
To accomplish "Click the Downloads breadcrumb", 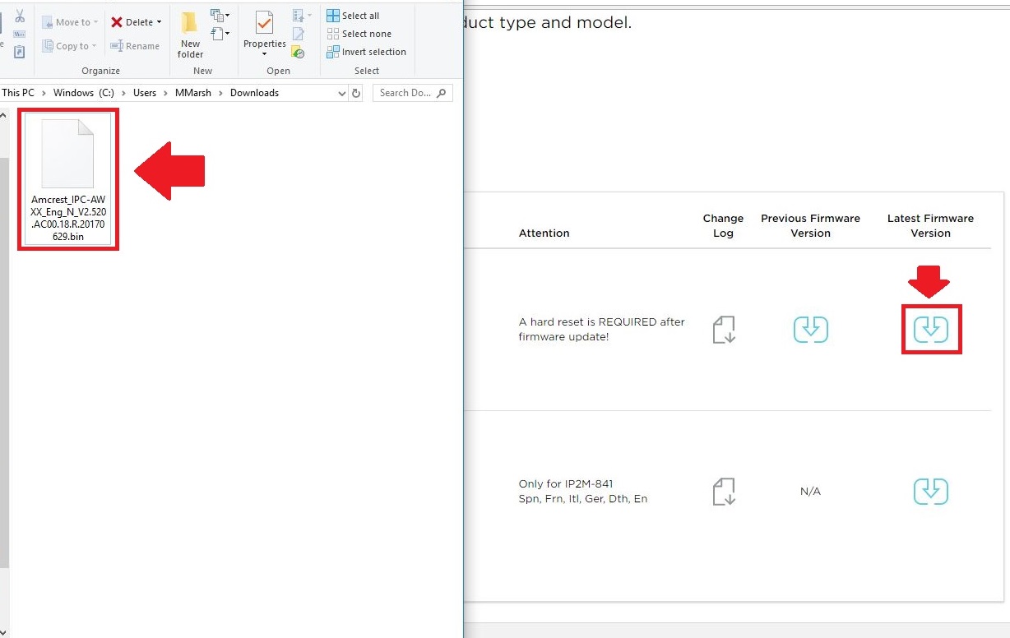I will tap(254, 93).
